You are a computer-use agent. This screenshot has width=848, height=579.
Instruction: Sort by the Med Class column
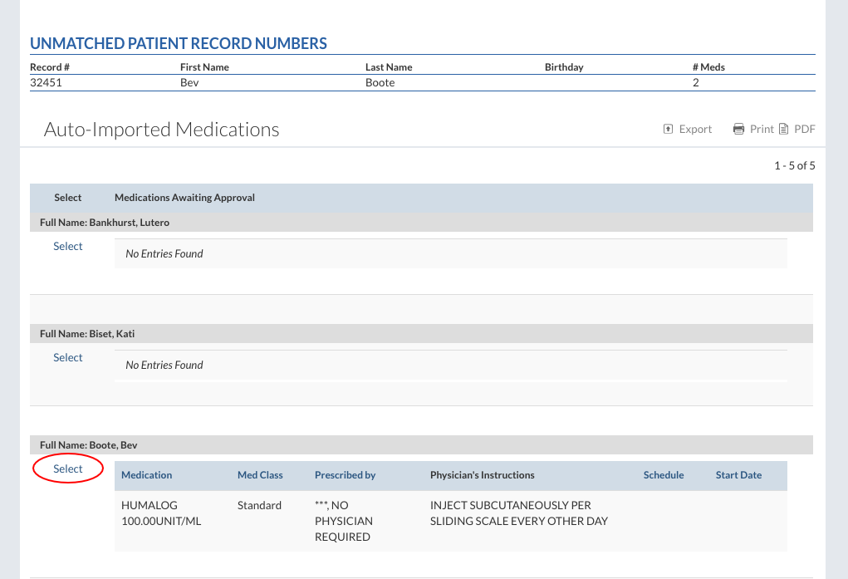tap(260, 475)
